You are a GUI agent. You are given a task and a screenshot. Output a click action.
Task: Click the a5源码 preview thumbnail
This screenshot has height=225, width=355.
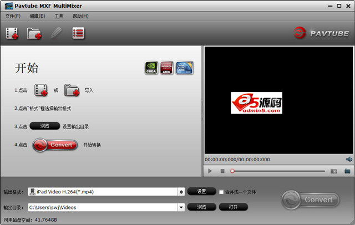point(256,103)
